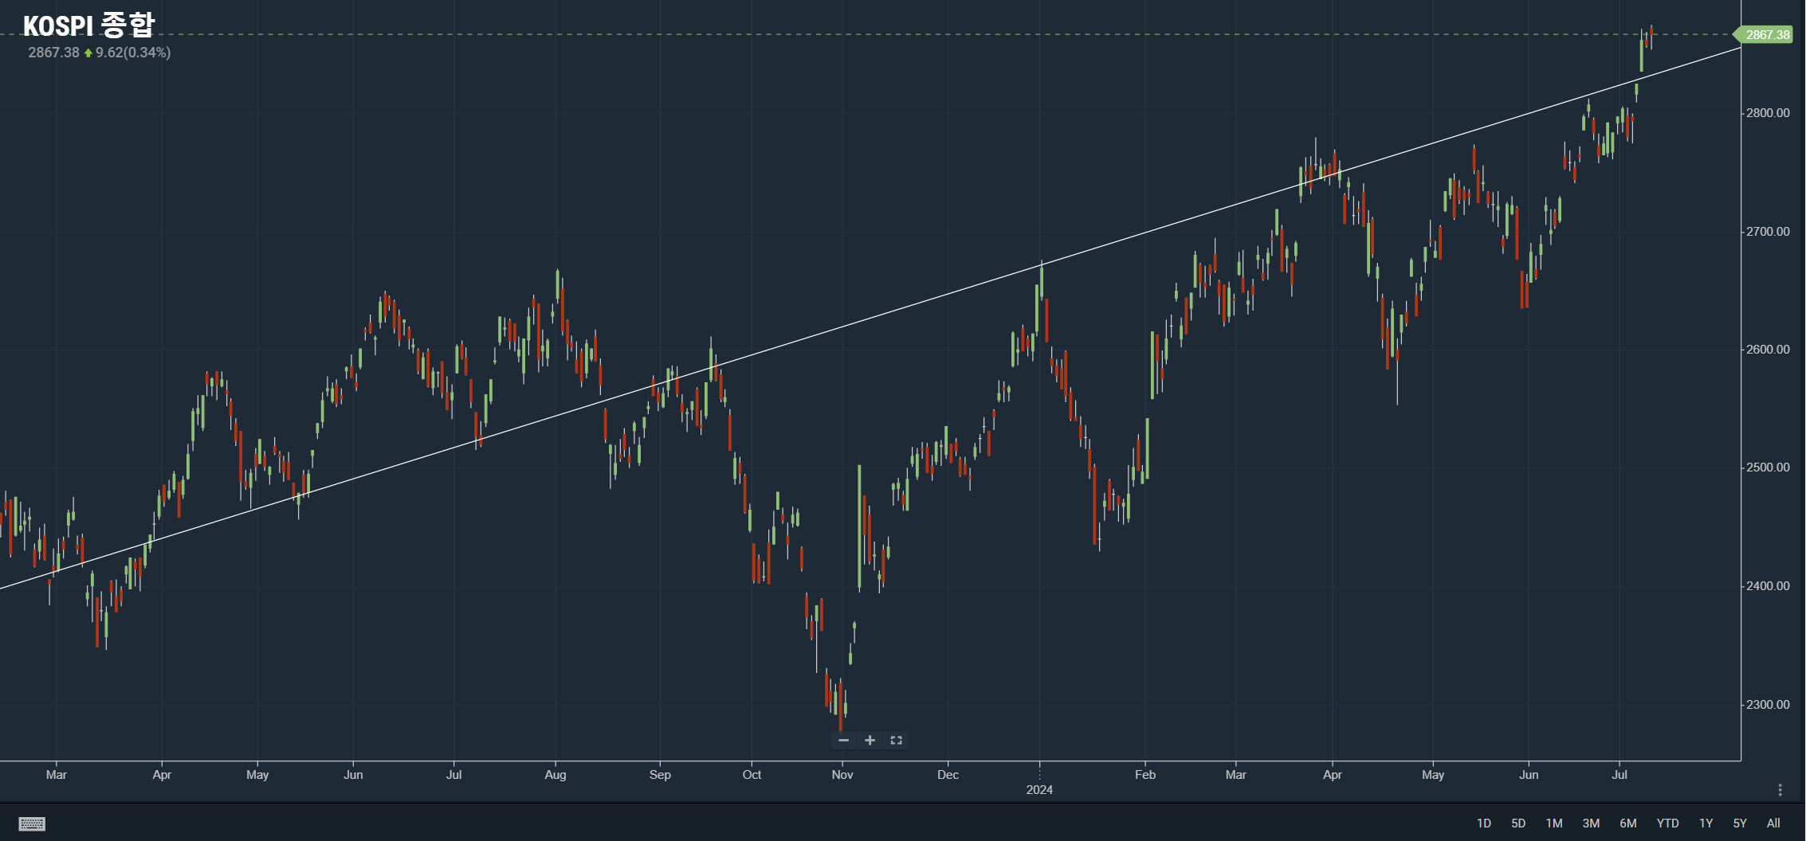Click the 9.62(0.34%) change value

point(133,53)
